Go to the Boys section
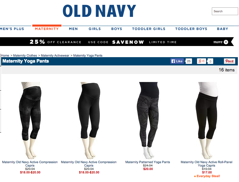 (117, 29)
